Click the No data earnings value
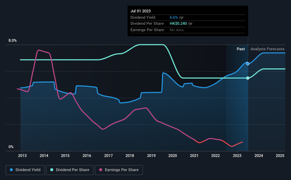 pyautogui.click(x=177, y=30)
